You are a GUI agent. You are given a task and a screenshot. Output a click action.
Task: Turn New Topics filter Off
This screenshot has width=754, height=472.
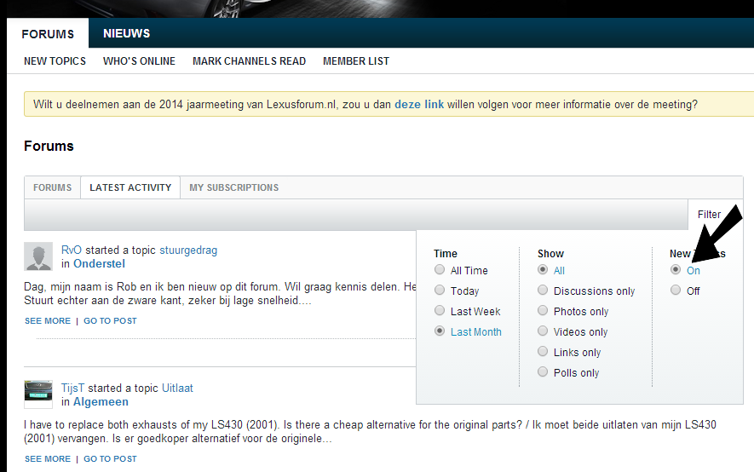click(676, 291)
